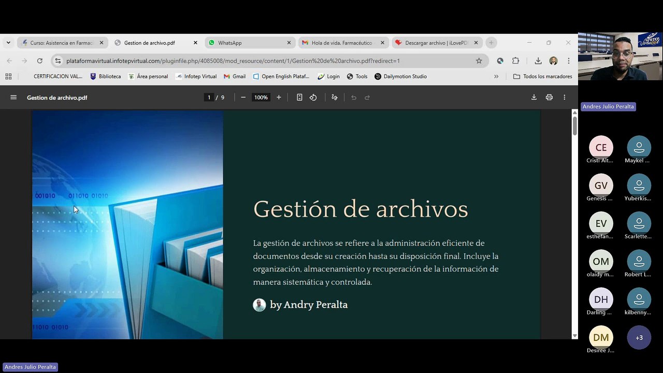663x373 pixels.
Task: Click the scrollbar down arrow of PDF
Action: point(574,336)
